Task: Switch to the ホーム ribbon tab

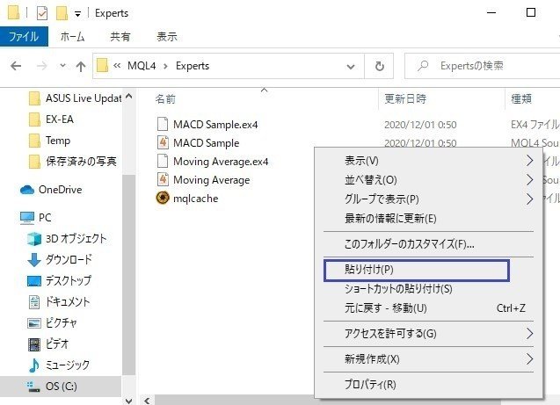Action: click(x=72, y=37)
